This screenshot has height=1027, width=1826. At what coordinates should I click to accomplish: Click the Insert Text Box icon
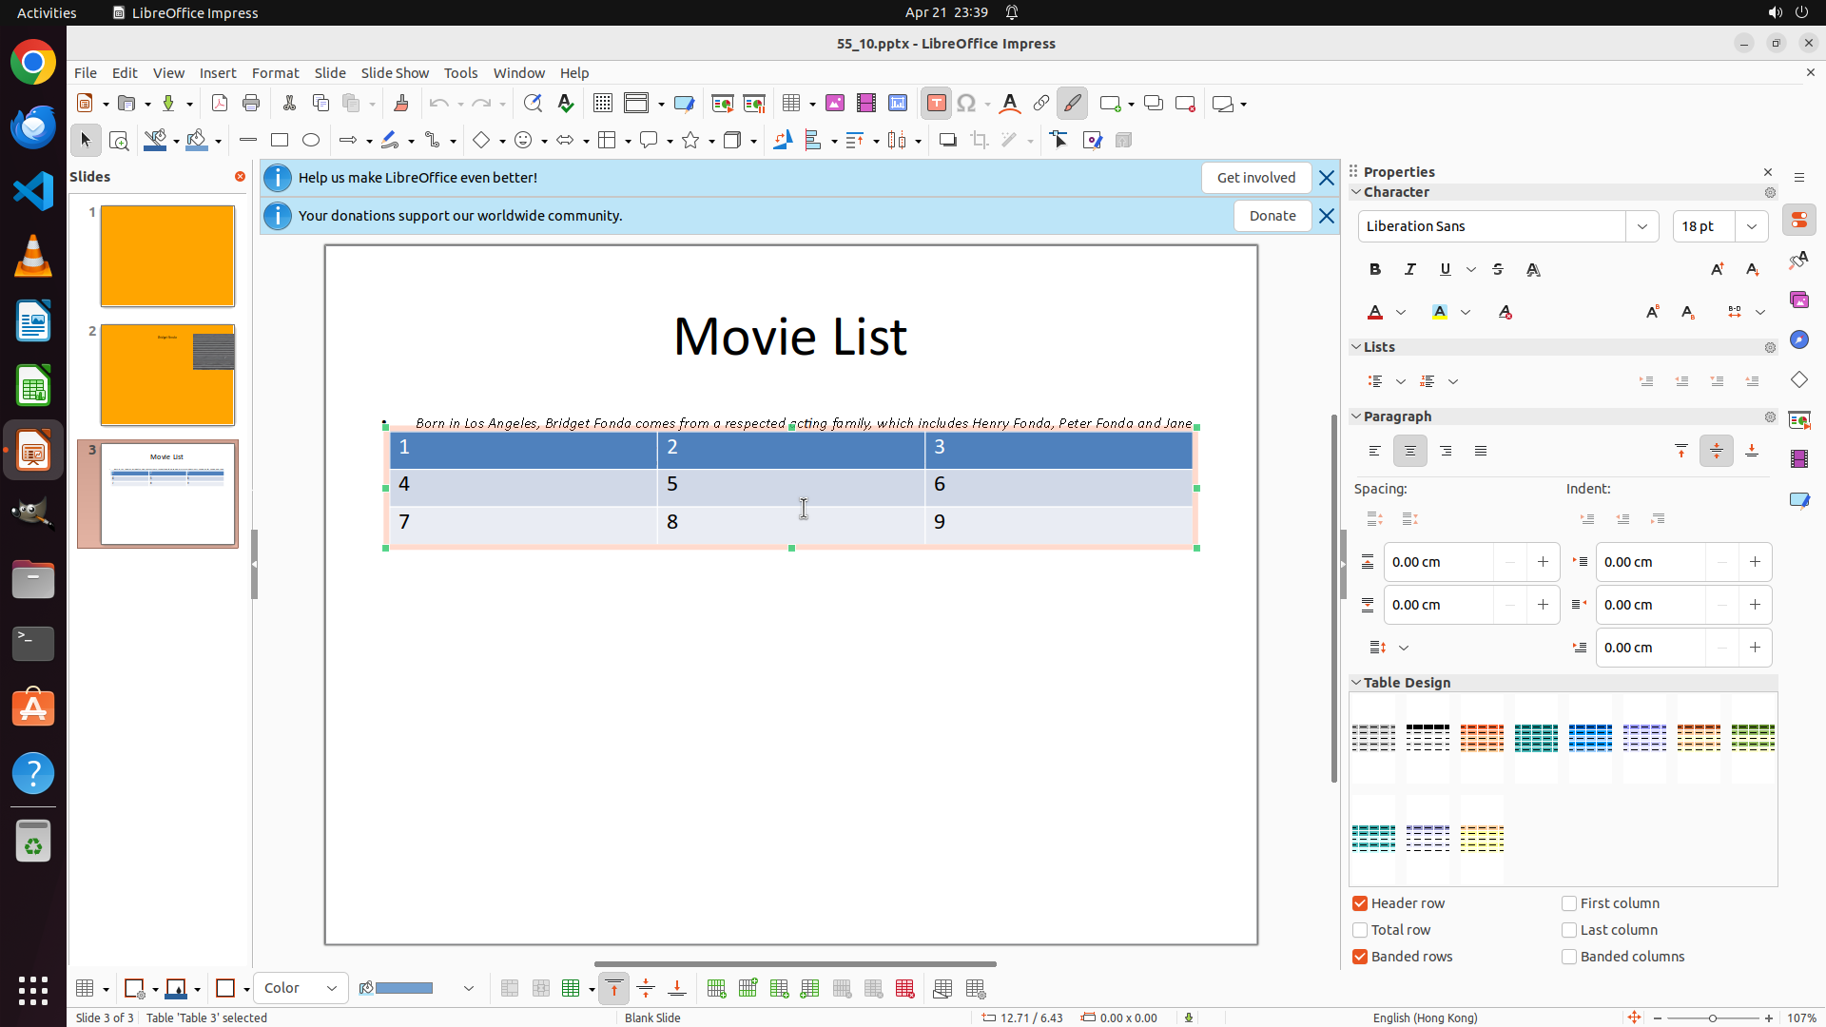[x=936, y=103]
